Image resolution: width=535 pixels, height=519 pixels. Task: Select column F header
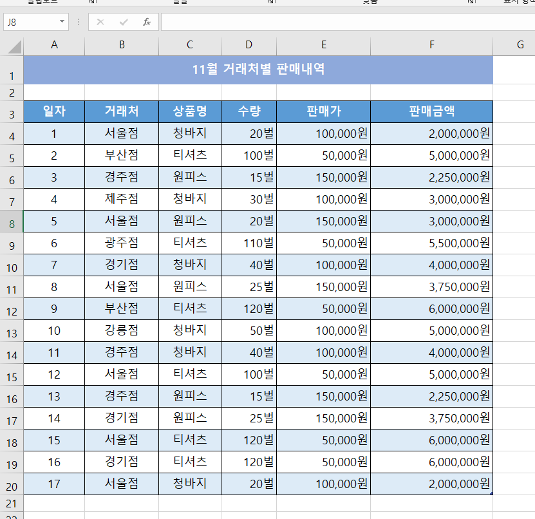431,44
